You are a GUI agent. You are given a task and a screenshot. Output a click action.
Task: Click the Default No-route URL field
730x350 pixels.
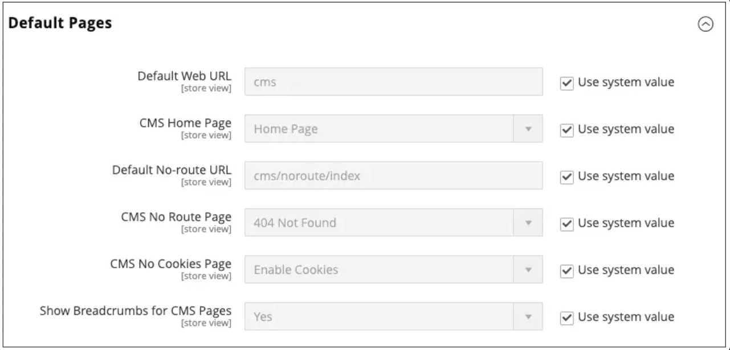point(393,176)
